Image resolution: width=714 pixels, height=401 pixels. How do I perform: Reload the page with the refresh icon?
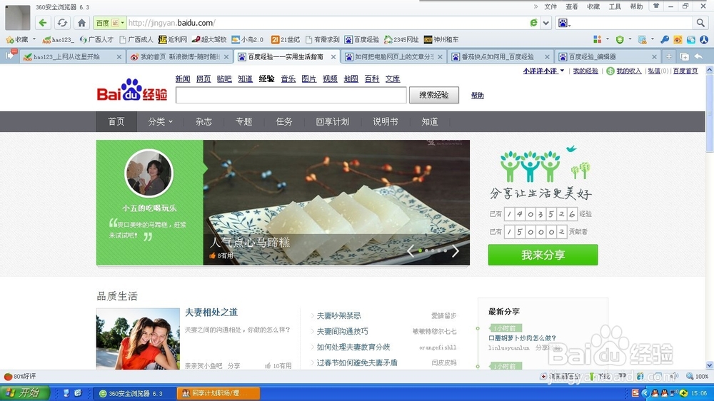62,23
